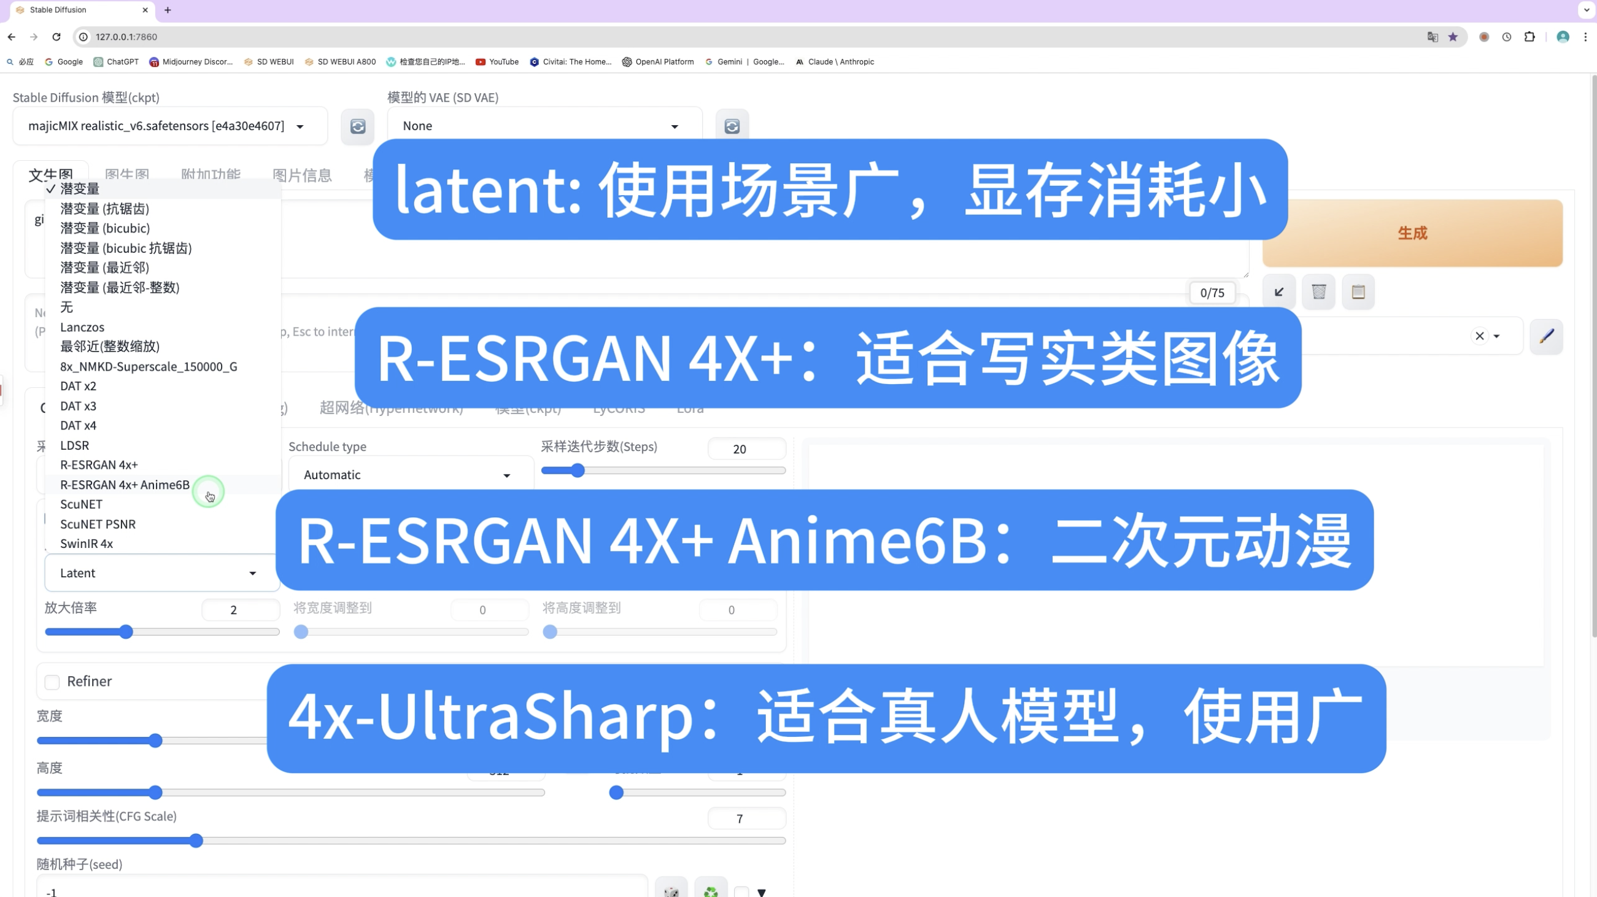This screenshot has width=1597, height=897.
Task: Open the Midjourney Discord bookmark
Action: (191, 61)
